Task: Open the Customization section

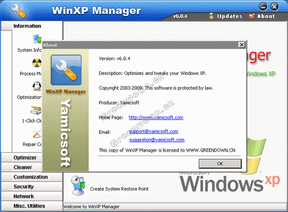Action: coord(32,177)
